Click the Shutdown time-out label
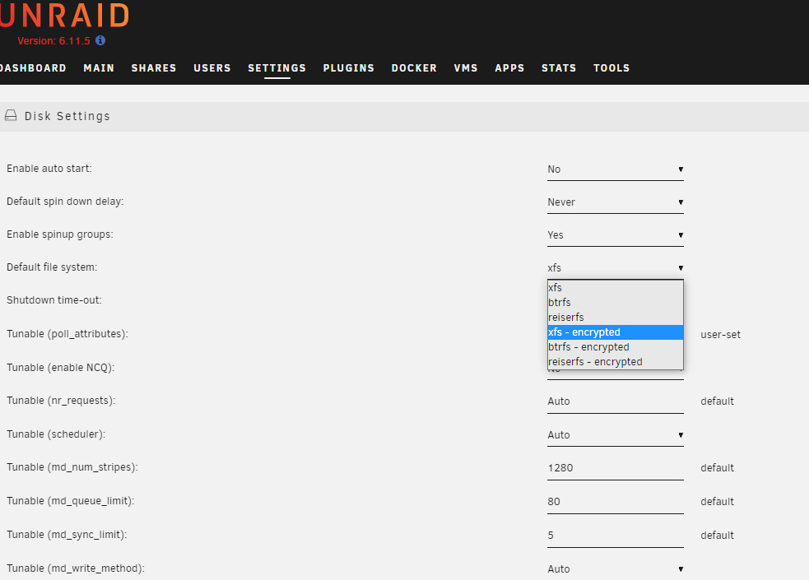Viewport: 809px width, 580px height. (54, 300)
